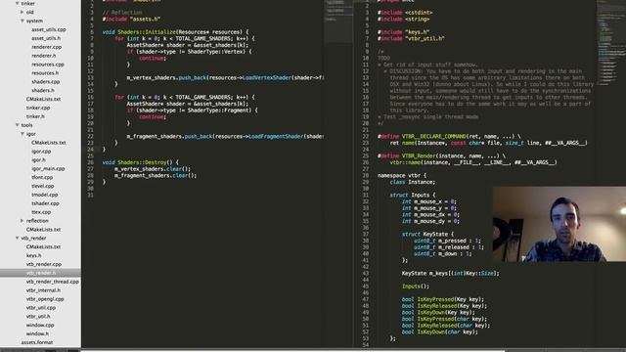
Task: Open tshader.cpp file
Action: [x=45, y=203]
